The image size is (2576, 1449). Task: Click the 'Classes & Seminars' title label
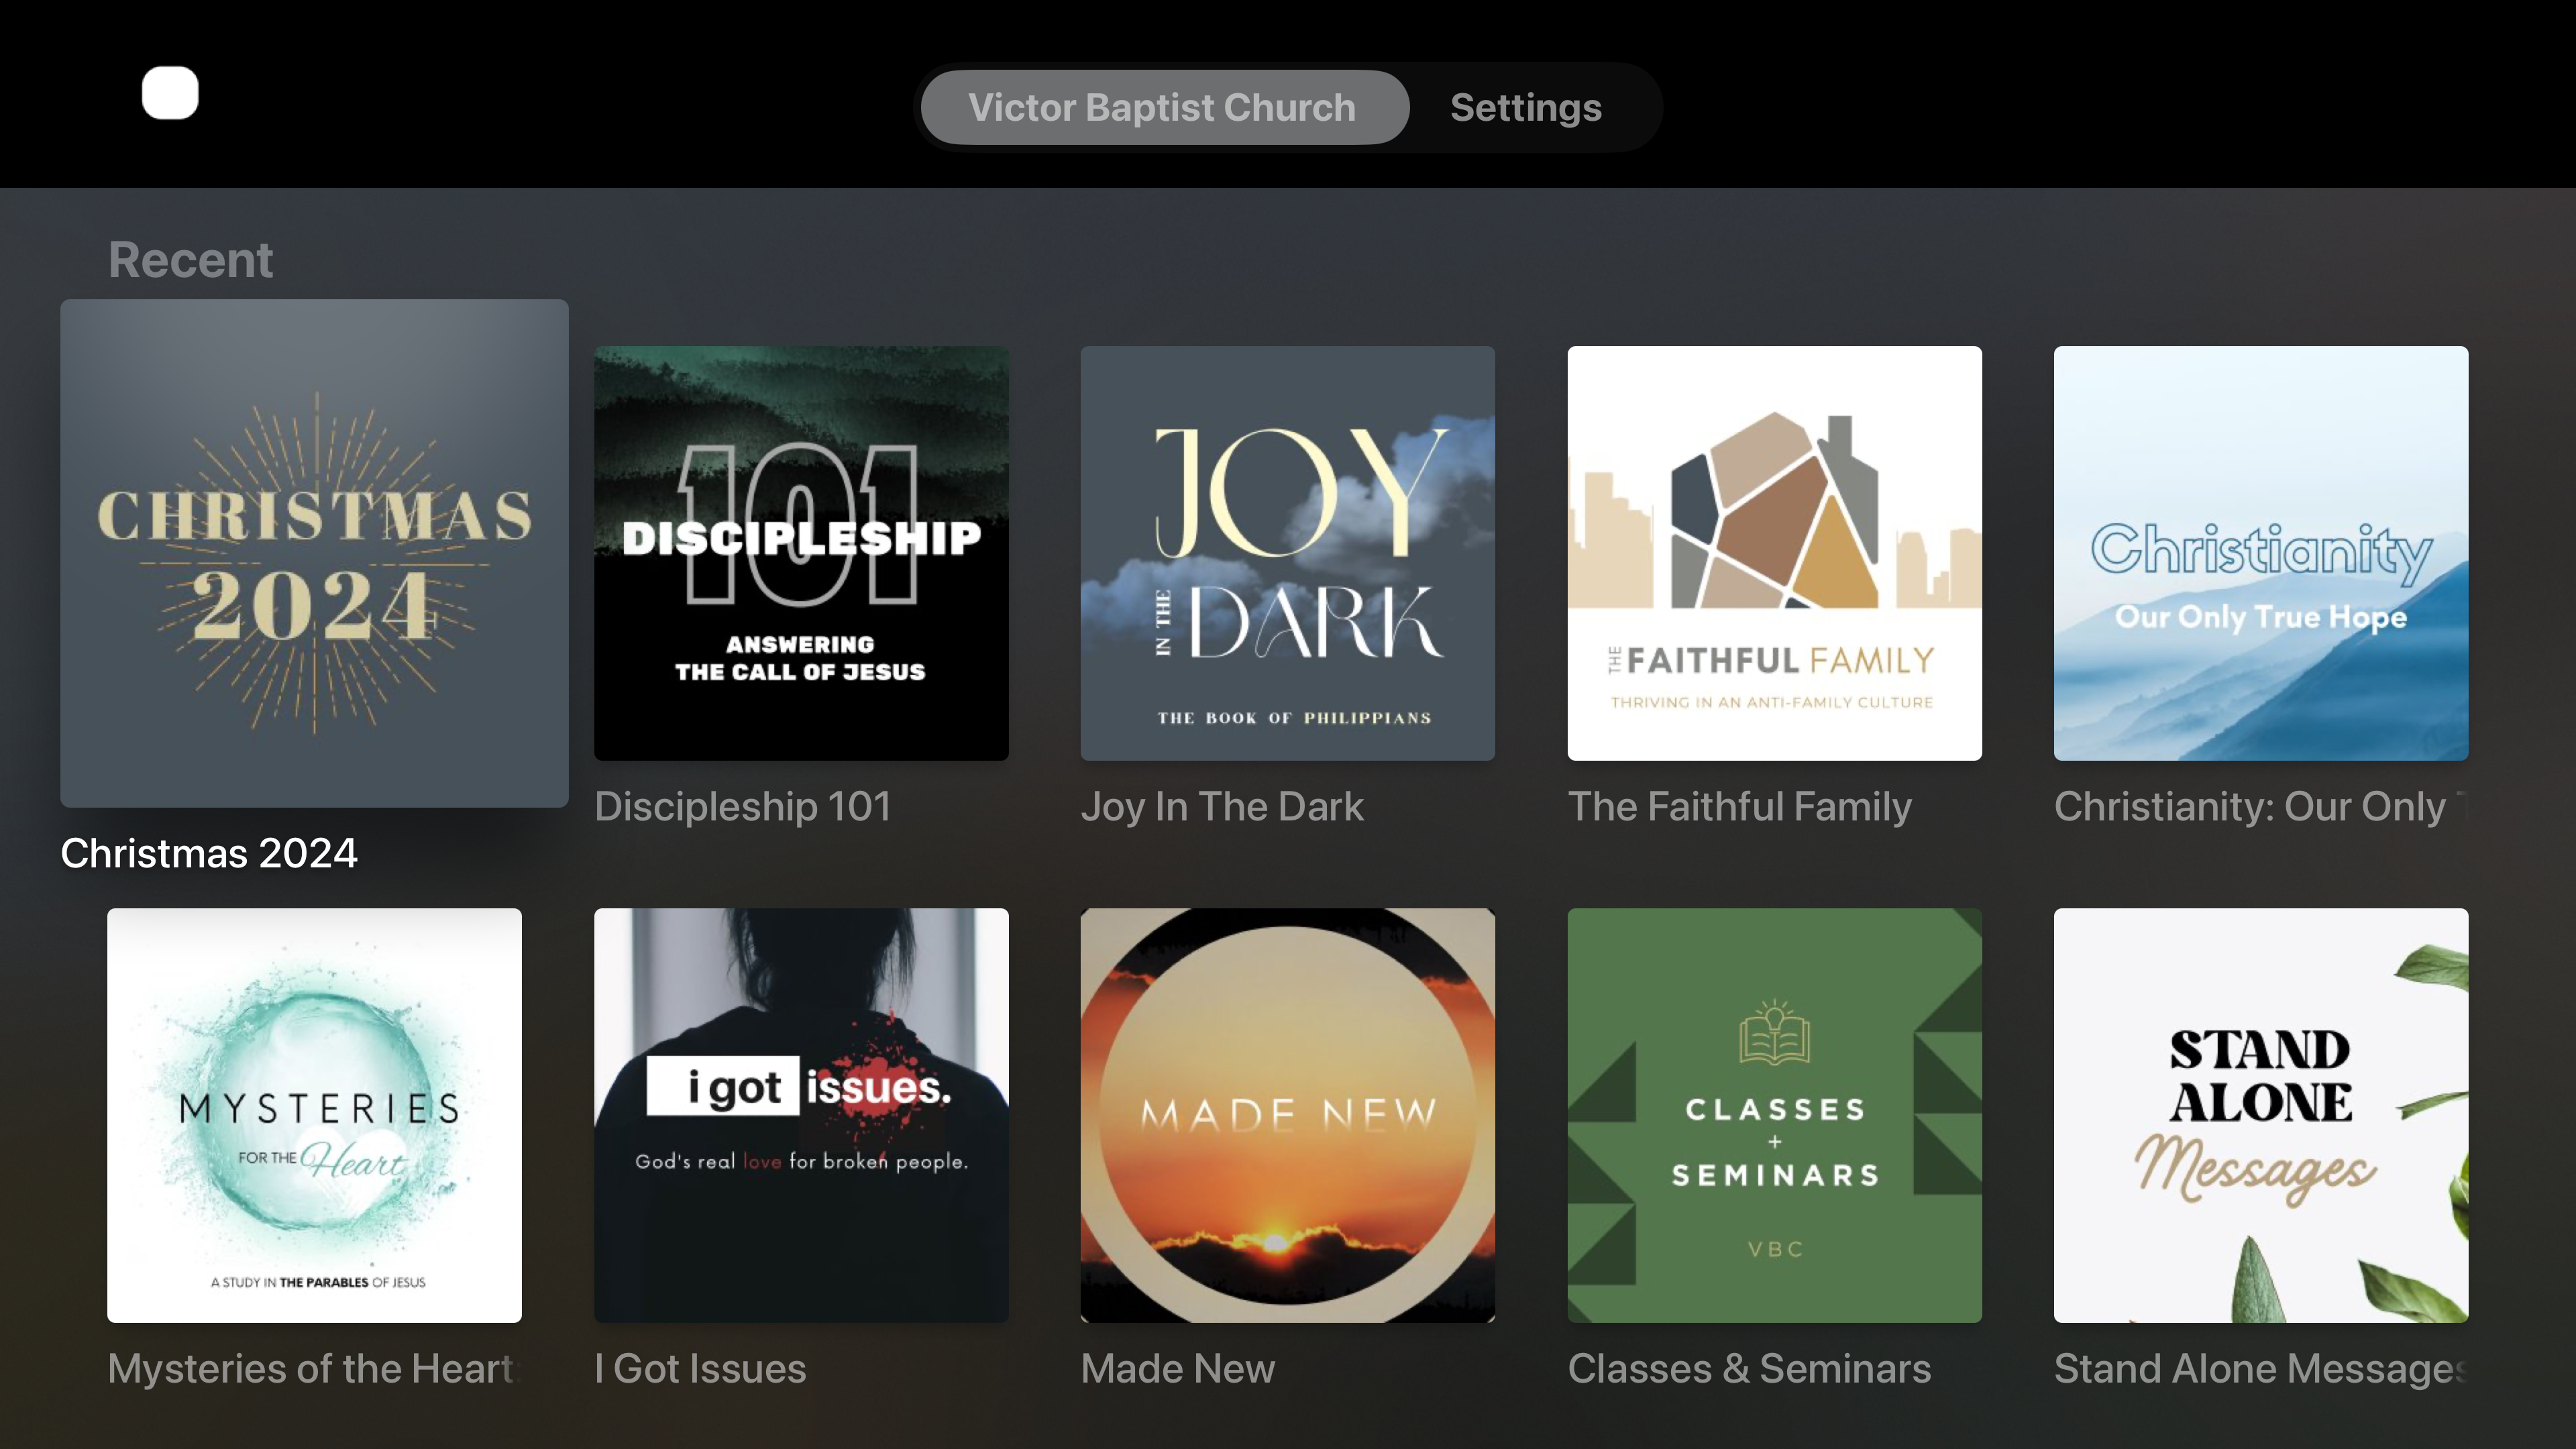click(1749, 1368)
